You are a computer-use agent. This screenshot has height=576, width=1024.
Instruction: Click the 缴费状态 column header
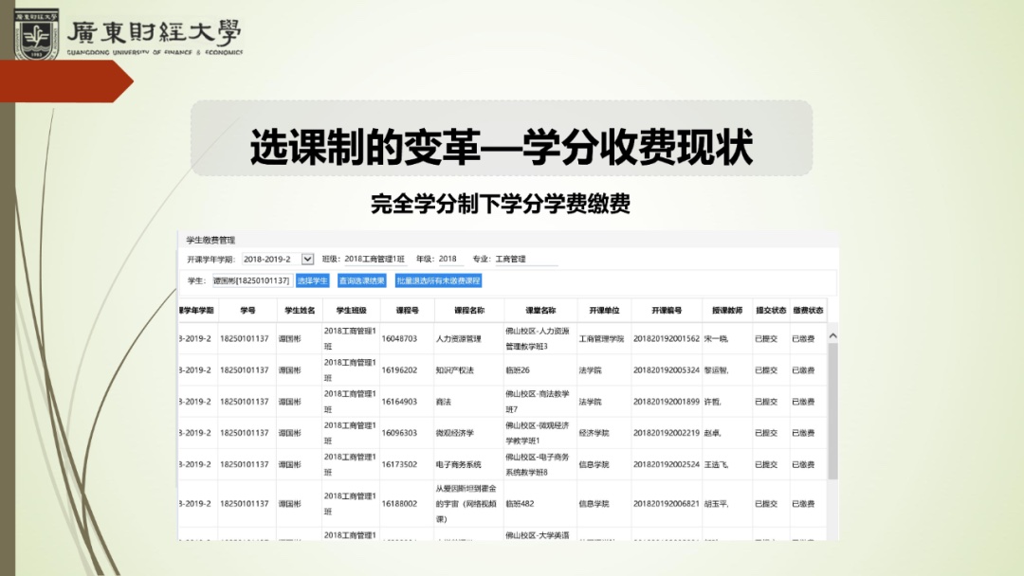(808, 310)
